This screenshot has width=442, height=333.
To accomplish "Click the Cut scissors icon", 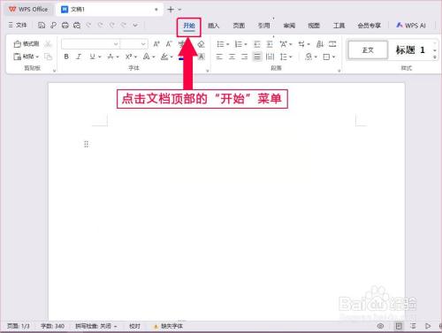I will point(48,44).
